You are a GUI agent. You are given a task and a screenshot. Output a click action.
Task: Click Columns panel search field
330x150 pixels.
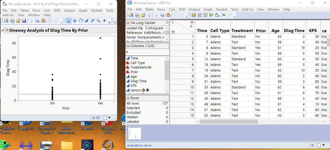pyautogui.click(x=148, y=52)
